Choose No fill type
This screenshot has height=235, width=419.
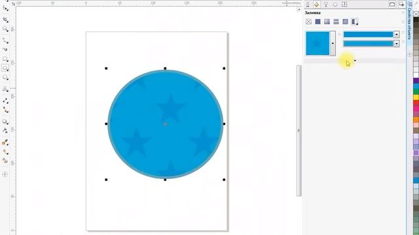(308, 22)
